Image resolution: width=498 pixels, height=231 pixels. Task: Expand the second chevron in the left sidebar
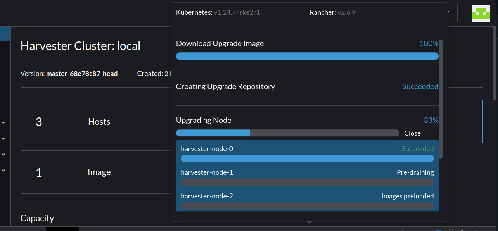pyautogui.click(x=3, y=138)
